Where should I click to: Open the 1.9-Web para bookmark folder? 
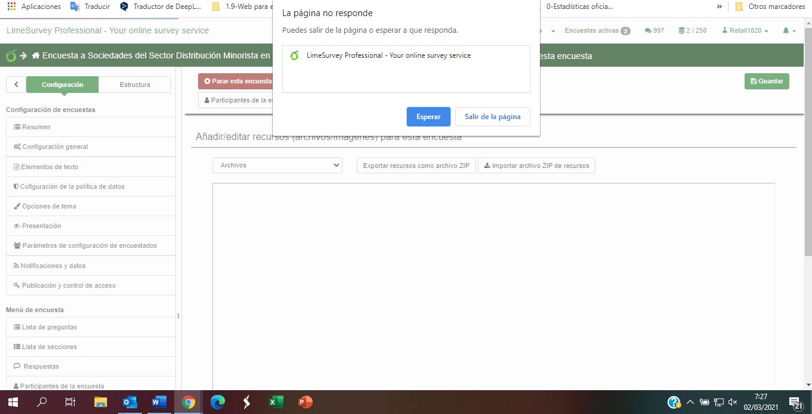242,7
